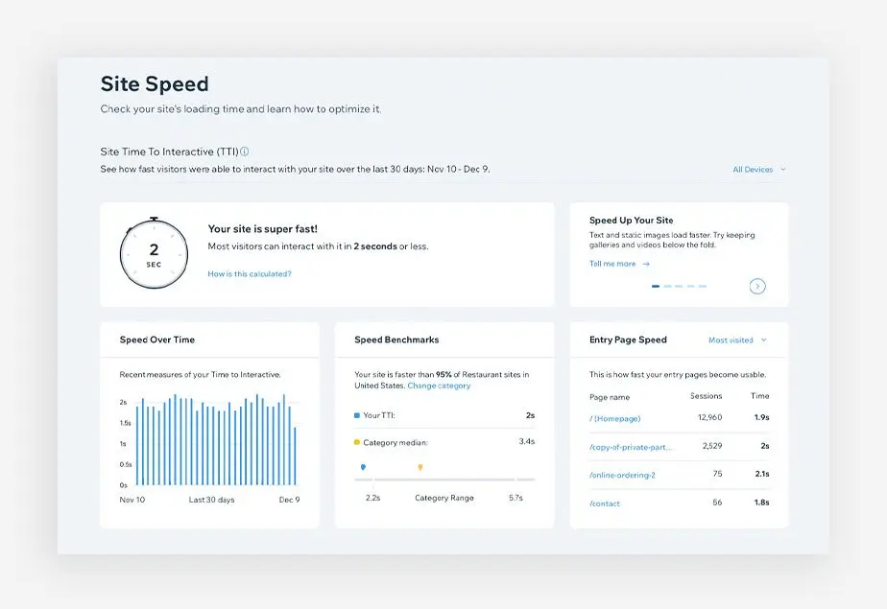Click the Change category link

(439, 386)
